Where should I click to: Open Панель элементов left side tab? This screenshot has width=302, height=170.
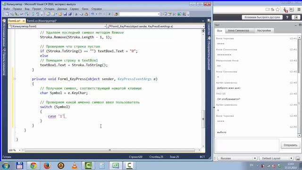[4, 62]
